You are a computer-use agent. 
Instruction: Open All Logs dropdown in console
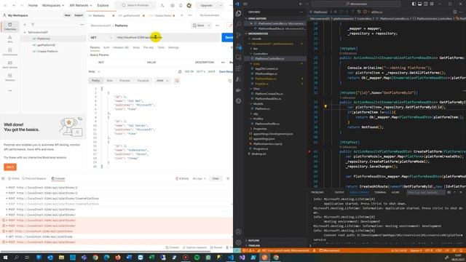199,178
